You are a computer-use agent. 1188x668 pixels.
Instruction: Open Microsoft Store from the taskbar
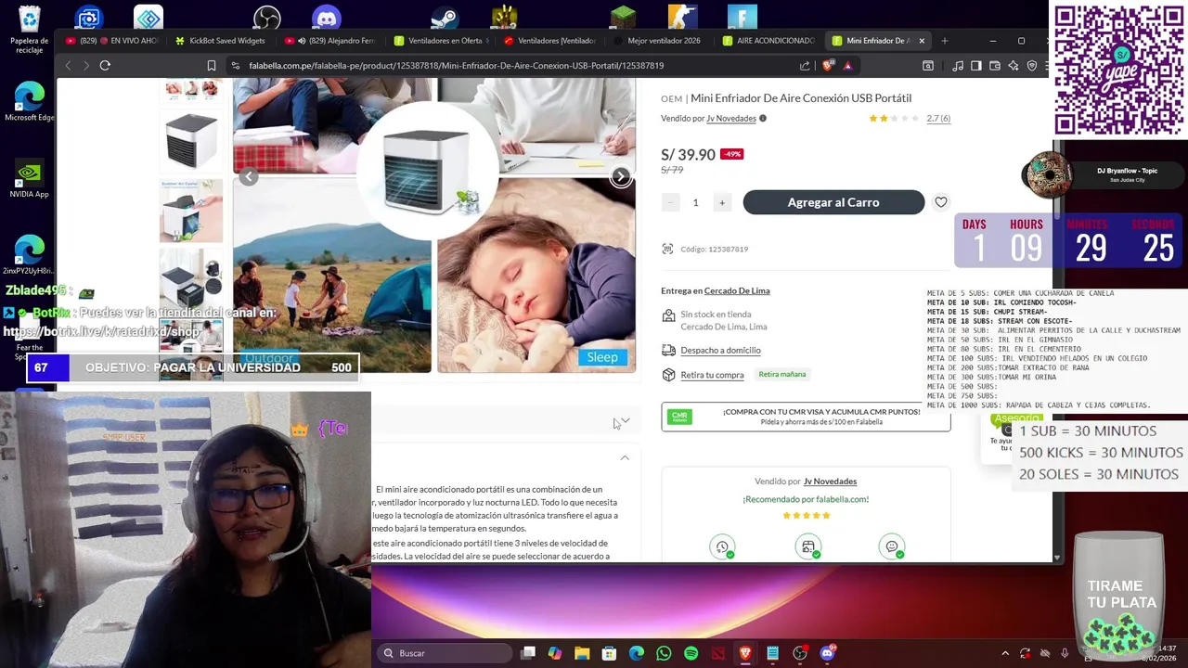[x=609, y=653]
